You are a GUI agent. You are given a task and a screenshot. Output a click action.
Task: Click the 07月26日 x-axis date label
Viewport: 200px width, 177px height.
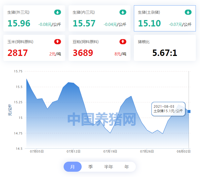(x=147, y=151)
